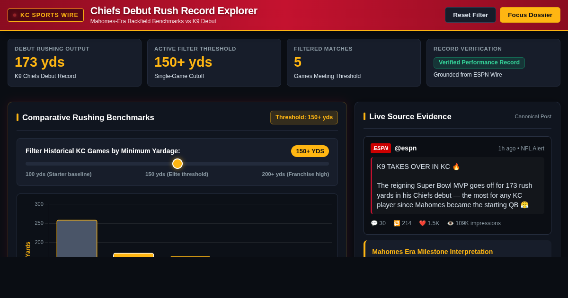
Task: Click the KC Sports Wire logo badge
Action: (x=45, y=15)
